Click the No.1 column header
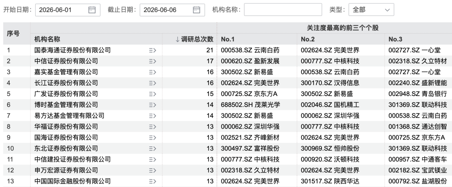The image size is (452, 187). (228, 39)
